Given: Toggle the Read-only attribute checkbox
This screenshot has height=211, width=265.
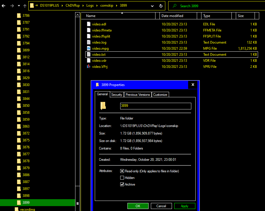Looking at the screenshot, I should point(122,171).
